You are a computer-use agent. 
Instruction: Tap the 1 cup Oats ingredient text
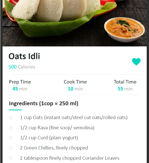[74, 118]
